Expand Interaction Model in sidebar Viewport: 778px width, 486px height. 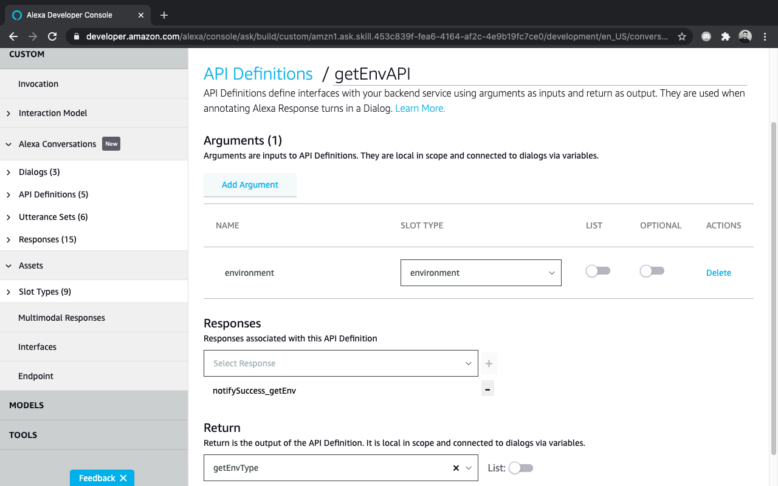pos(9,113)
